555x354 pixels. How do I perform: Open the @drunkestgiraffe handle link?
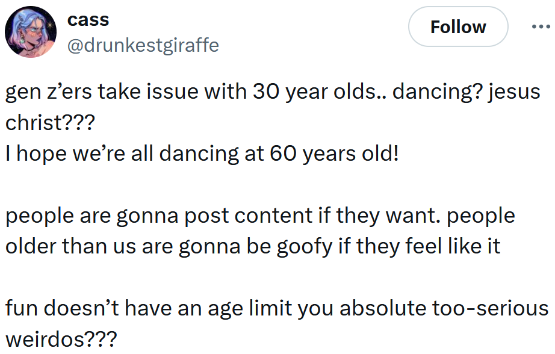pos(145,45)
